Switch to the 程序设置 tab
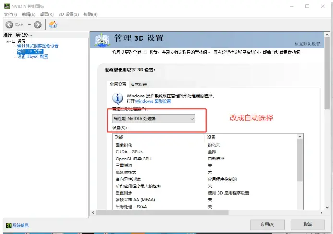The image size is (333, 234). point(139,85)
